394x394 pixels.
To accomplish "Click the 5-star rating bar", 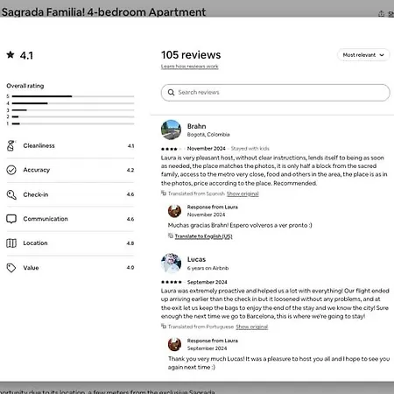I will (x=73, y=96).
